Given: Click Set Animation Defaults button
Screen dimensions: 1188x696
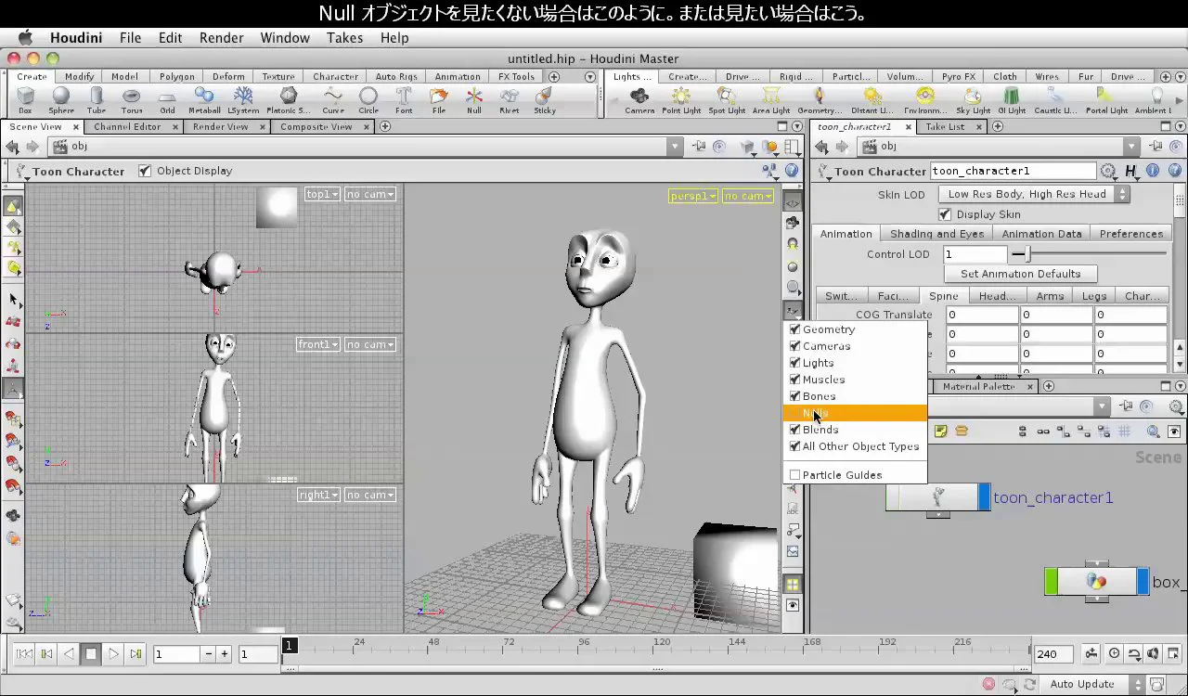Looking at the screenshot, I should (1020, 274).
